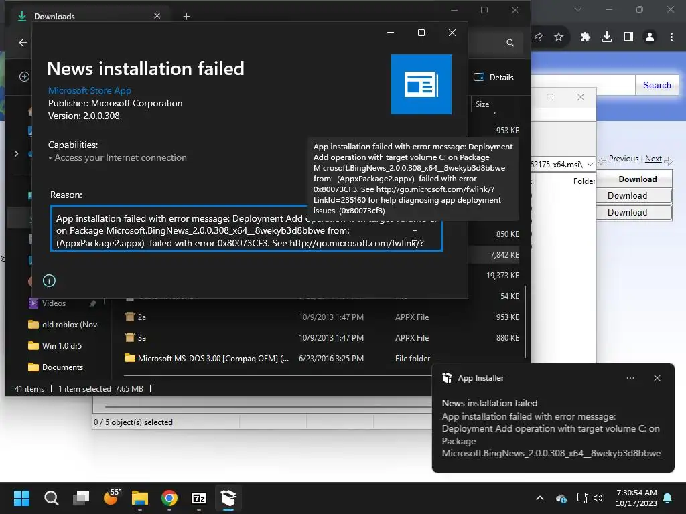
Task: Open old roblox folder in sidebar
Action: (x=64, y=325)
